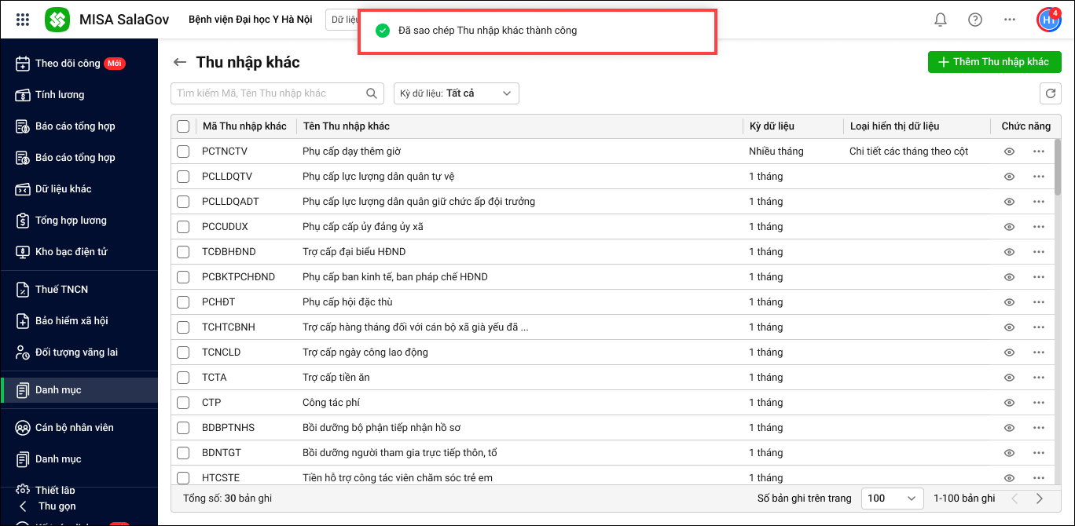The image size is (1075, 526).
Task: Click the refresh icon beside the filters
Action: point(1050,93)
